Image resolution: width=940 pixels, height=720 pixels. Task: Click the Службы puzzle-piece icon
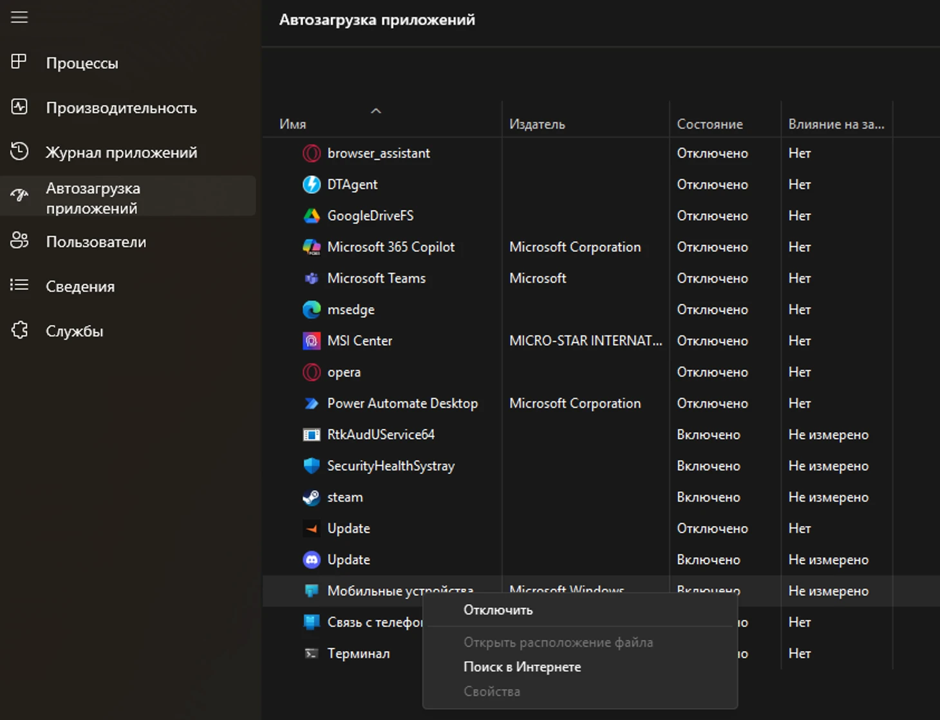(x=19, y=330)
